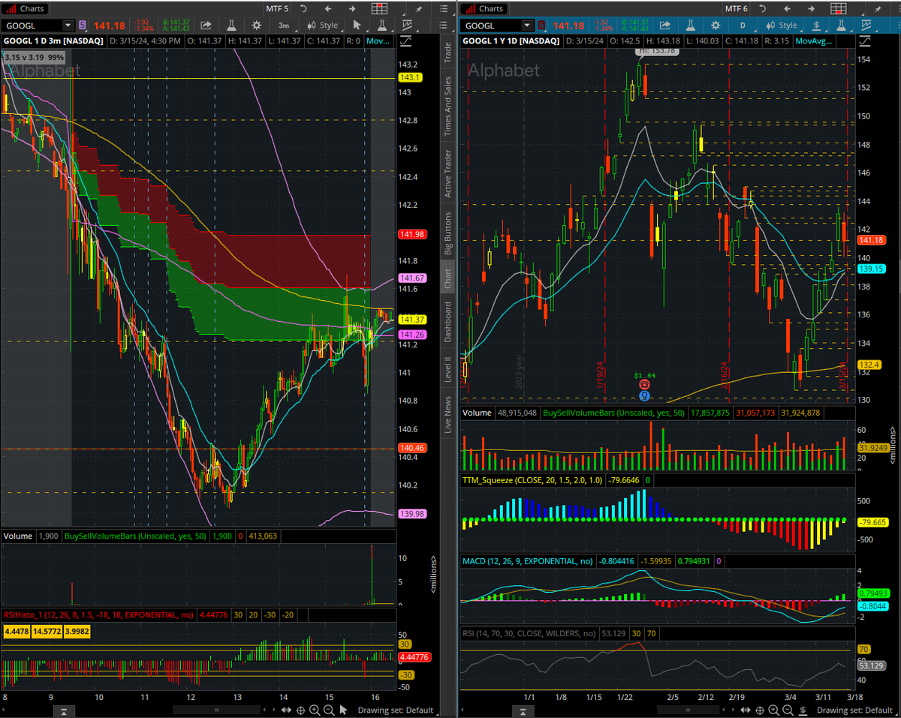Open red symbol link 6 selector
The width and height of the screenshot is (901, 718).
[x=541, y=26]
